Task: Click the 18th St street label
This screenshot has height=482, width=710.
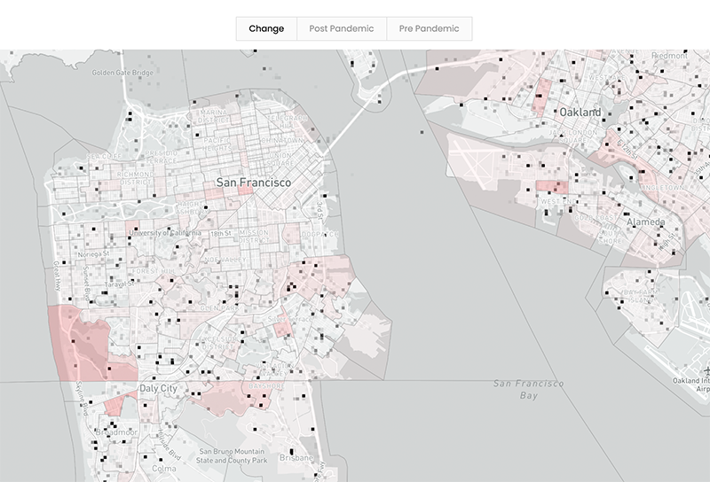Action: (x=221, y=233)
